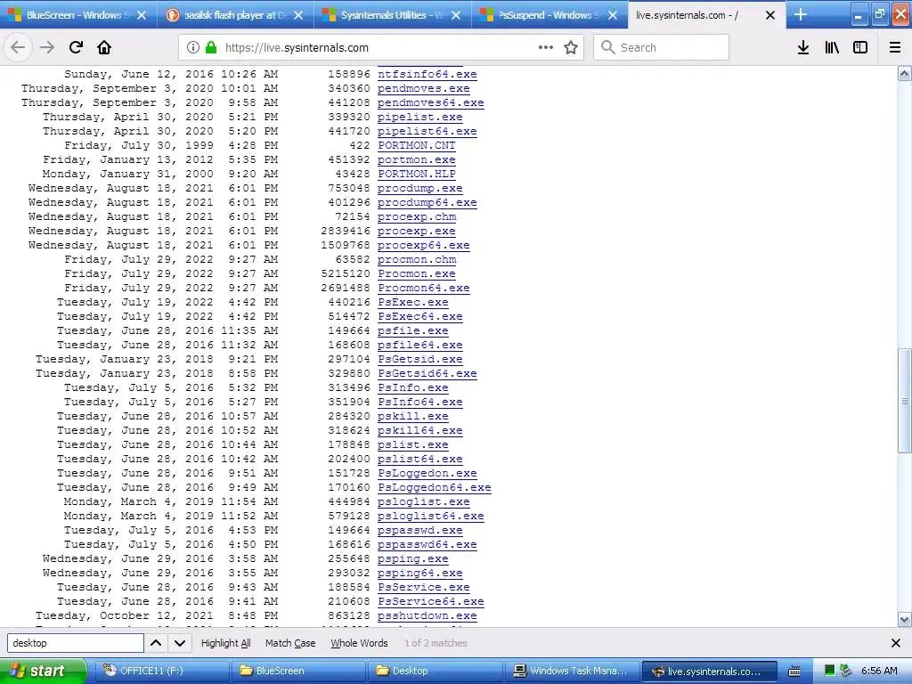
Task: Open procmon.chm link
Action: (x=417, y=259)
